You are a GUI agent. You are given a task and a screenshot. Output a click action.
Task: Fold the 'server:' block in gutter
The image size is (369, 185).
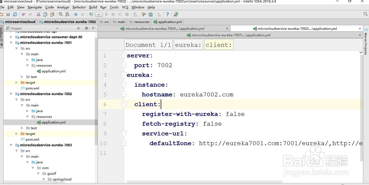[124, 55]
